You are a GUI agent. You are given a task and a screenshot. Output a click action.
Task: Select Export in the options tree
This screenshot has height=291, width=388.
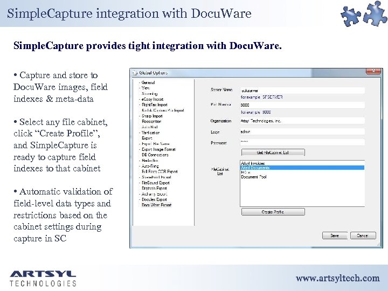click(147, 138)
